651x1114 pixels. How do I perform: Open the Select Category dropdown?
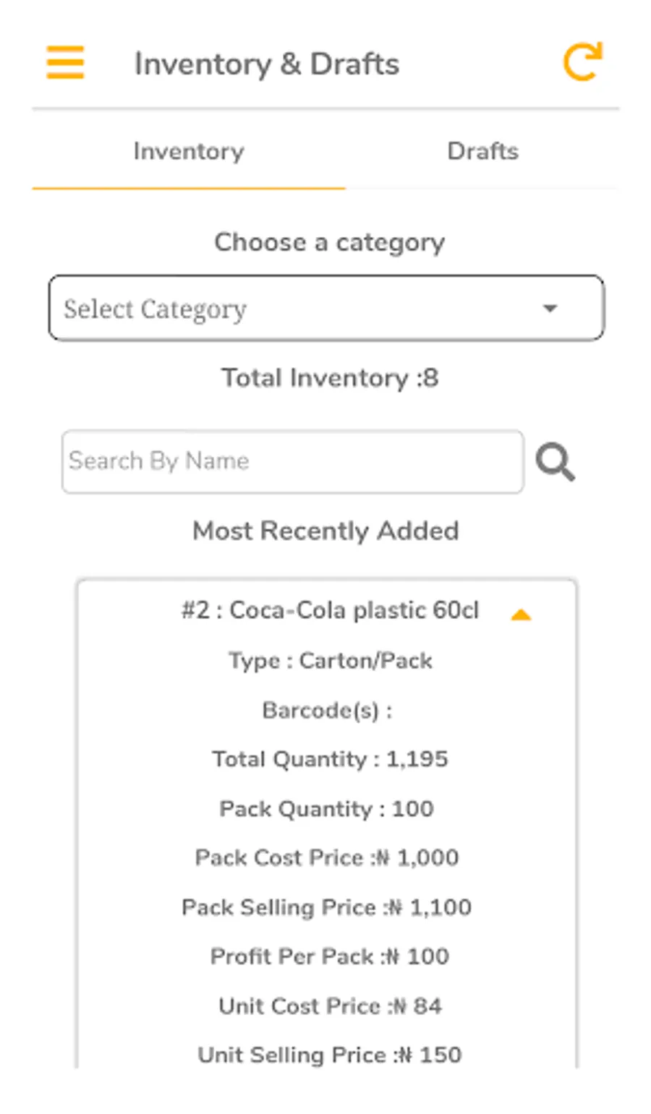tap(325, 308)
